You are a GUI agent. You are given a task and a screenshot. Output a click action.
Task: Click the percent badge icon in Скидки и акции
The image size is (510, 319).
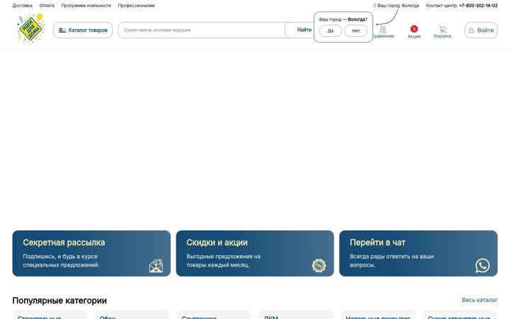319,266
